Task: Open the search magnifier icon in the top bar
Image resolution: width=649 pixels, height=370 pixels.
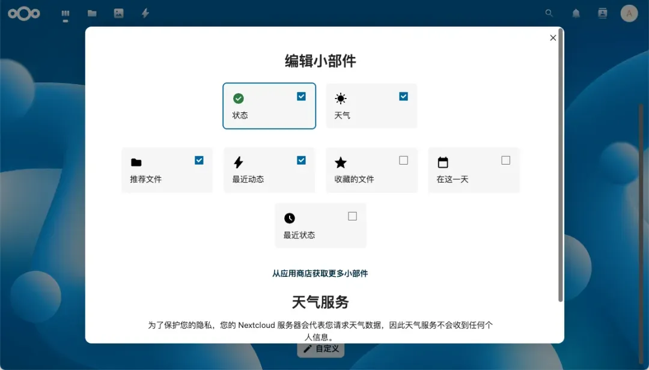Action: pyautogui.click(x=549, y=13)
